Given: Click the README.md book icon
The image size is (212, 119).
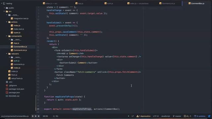Looking at the screenshot, I should [7, 96].
